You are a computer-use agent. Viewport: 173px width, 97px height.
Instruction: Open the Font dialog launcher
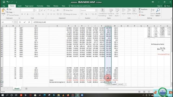(45, 18)
